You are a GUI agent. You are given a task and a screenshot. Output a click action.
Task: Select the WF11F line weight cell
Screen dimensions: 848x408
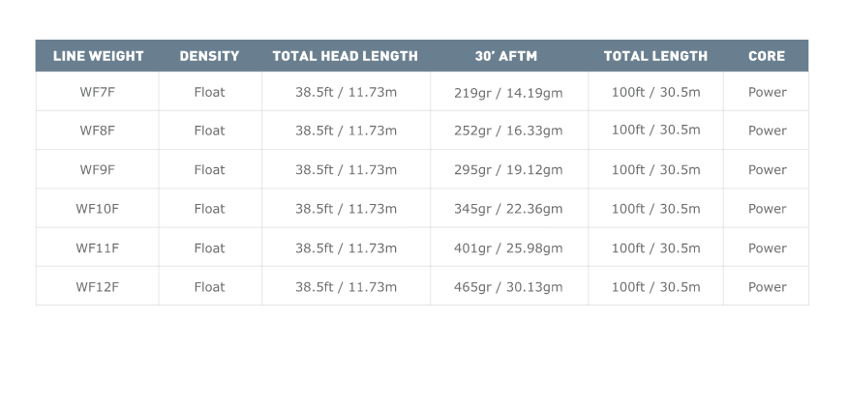[x=98, y=248]
